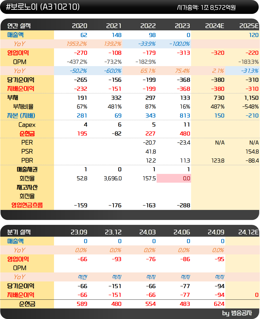Click the 2023 annual net cash 480

(185, 134)
